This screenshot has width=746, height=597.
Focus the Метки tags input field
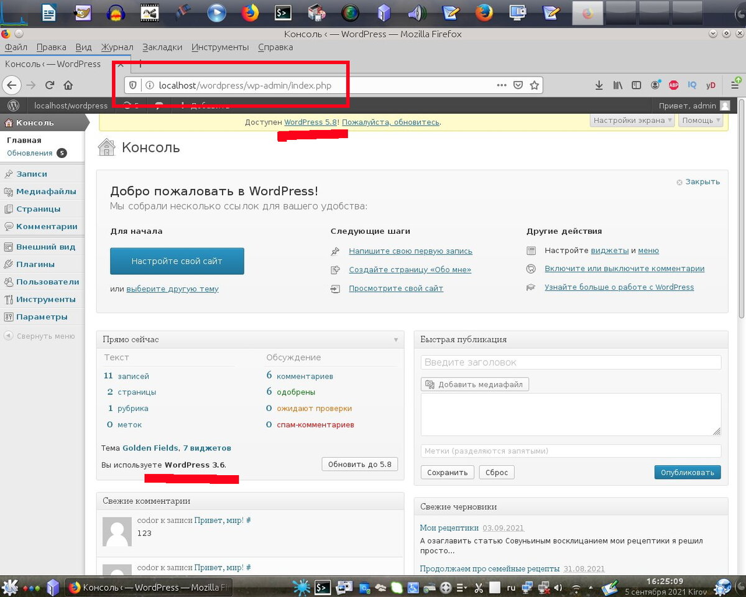tap(571, 451)
